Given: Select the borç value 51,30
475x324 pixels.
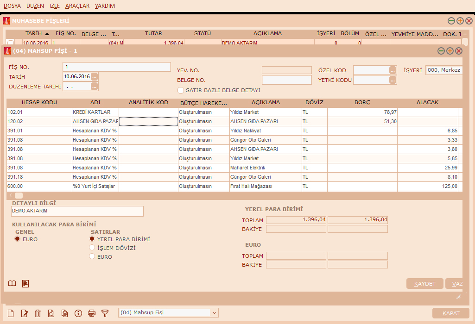Looking at the screenshot, I should pos(362,121).
